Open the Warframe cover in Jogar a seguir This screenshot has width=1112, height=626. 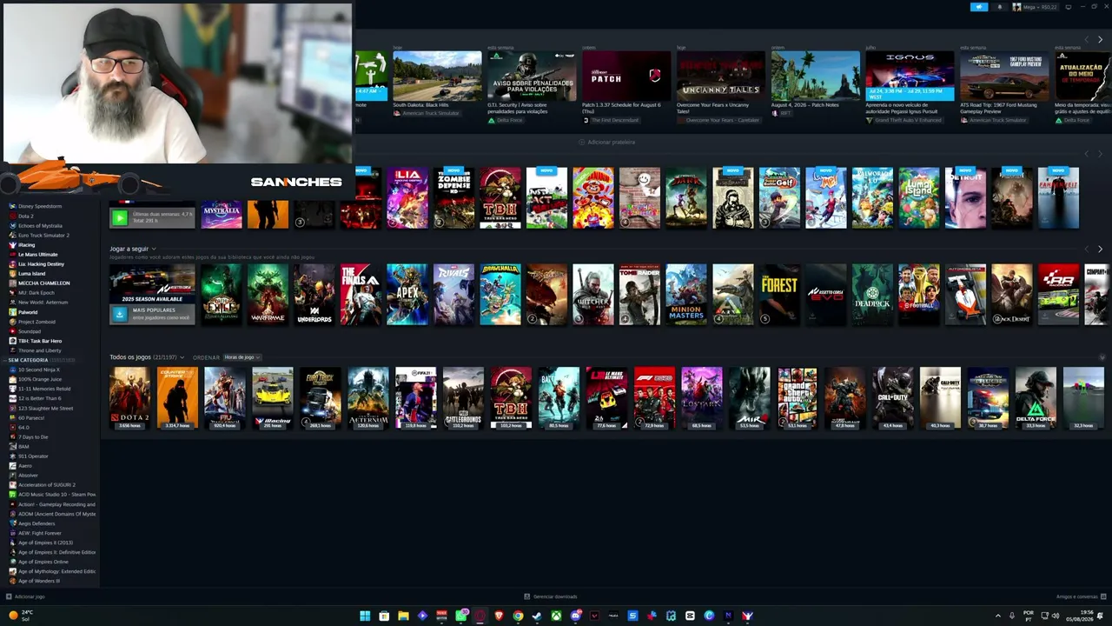coord(268,295)
